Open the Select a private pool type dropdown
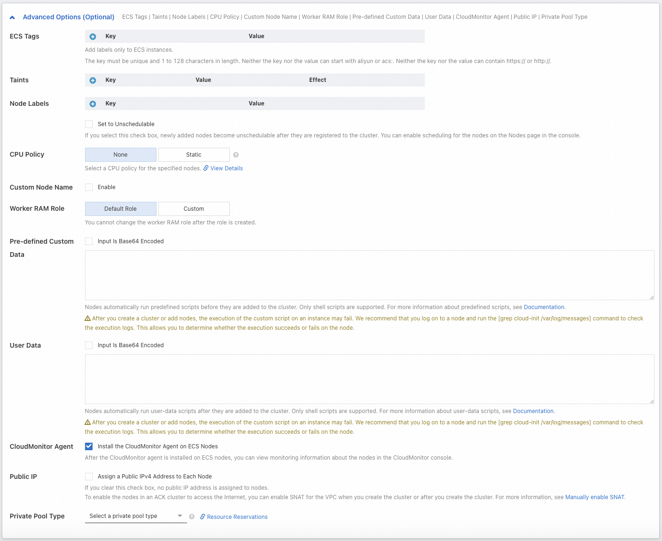The width and height of the screenshot is (662, 541). point(136,516)
